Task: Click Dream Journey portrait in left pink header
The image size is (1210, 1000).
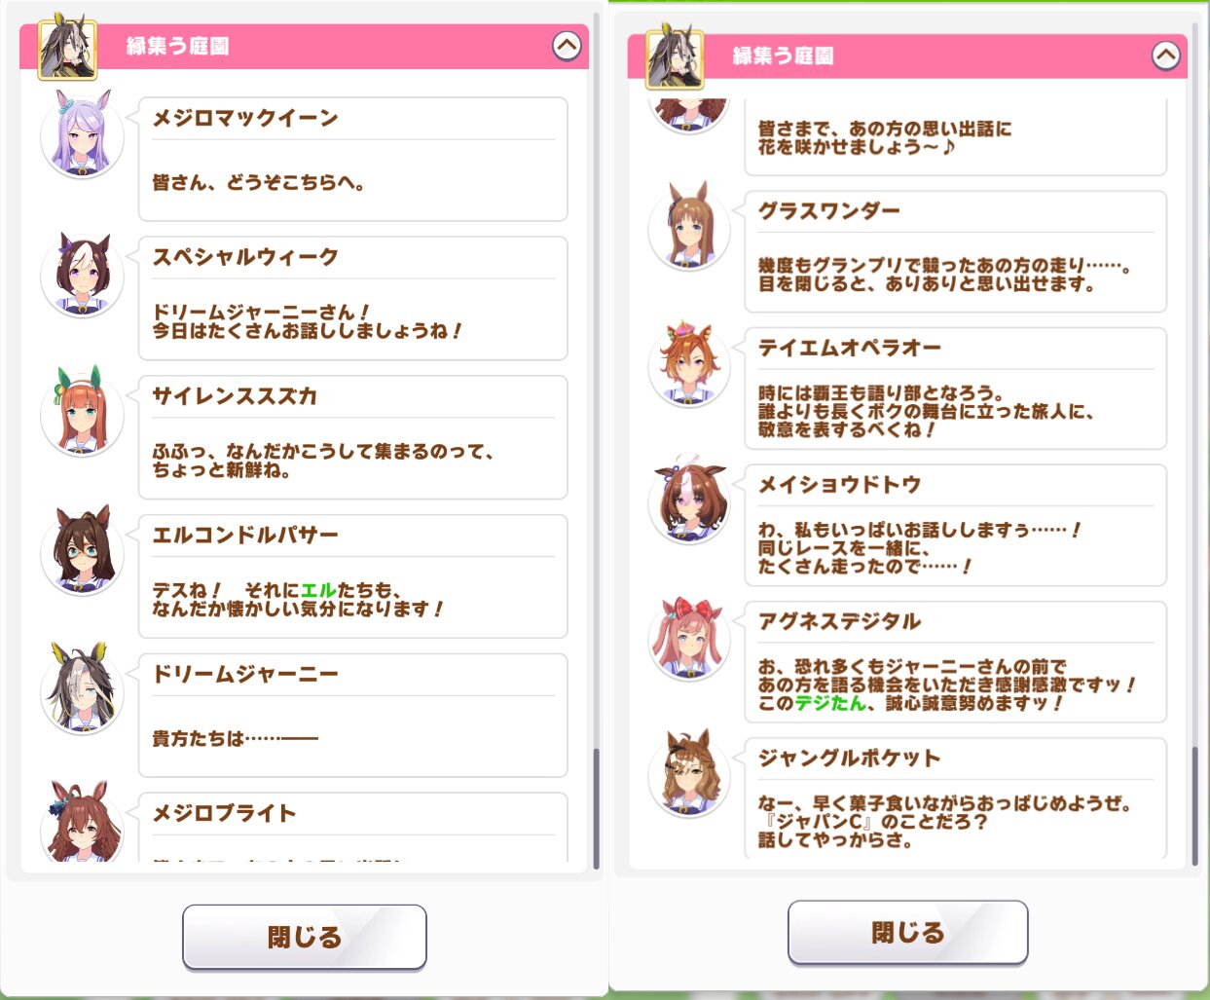Action: 67,47
